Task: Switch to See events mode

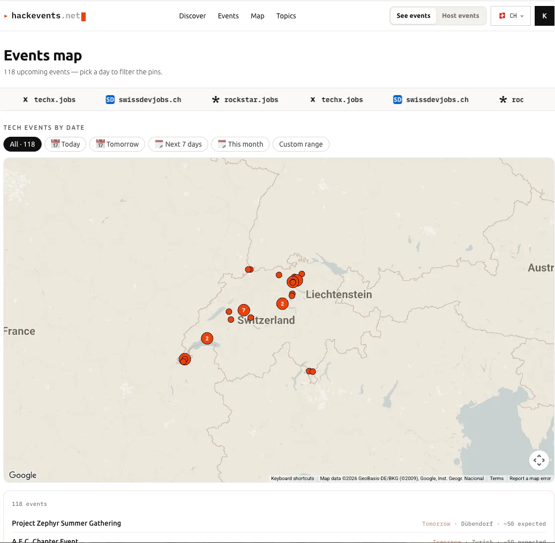Action: point(413,15)
